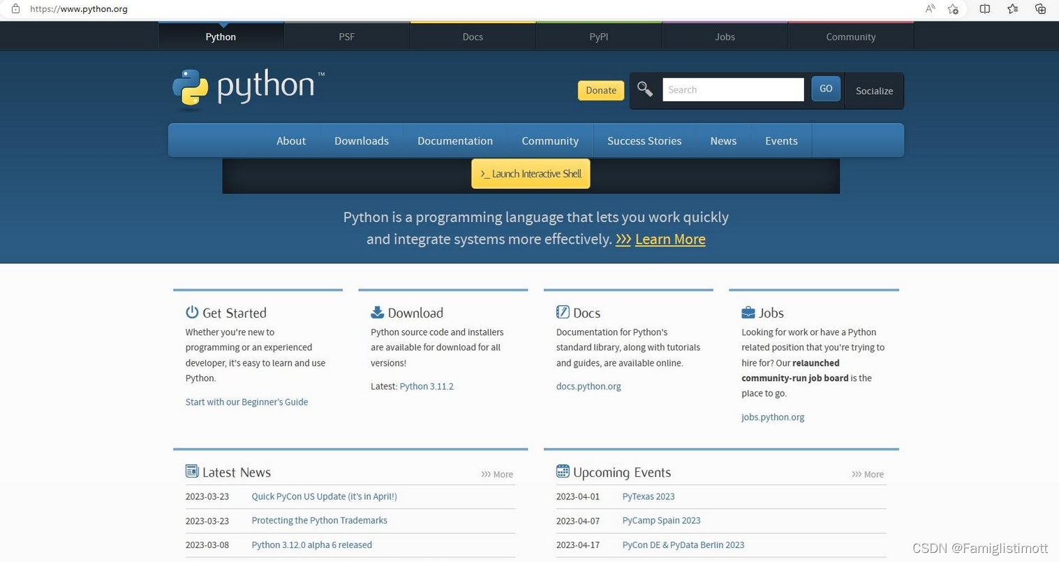Open the More link for Upcoming Events
Screen dimensions: 1059x562
click(868, 474)
